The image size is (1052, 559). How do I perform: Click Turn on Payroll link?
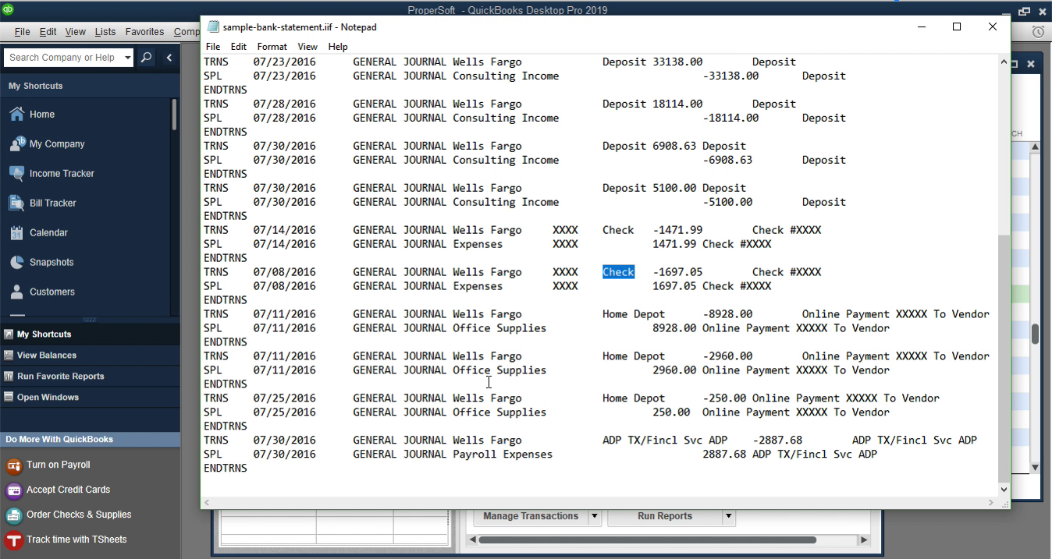tap(59, 465)
